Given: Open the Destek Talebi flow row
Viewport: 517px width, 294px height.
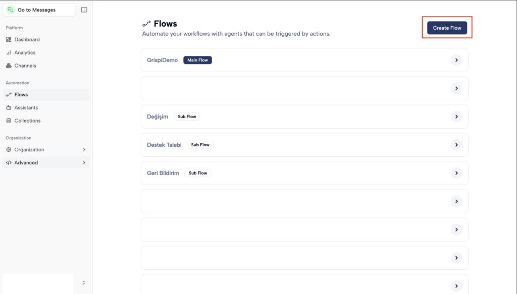Looking at the screenshot, I should (x=303, y=145).
